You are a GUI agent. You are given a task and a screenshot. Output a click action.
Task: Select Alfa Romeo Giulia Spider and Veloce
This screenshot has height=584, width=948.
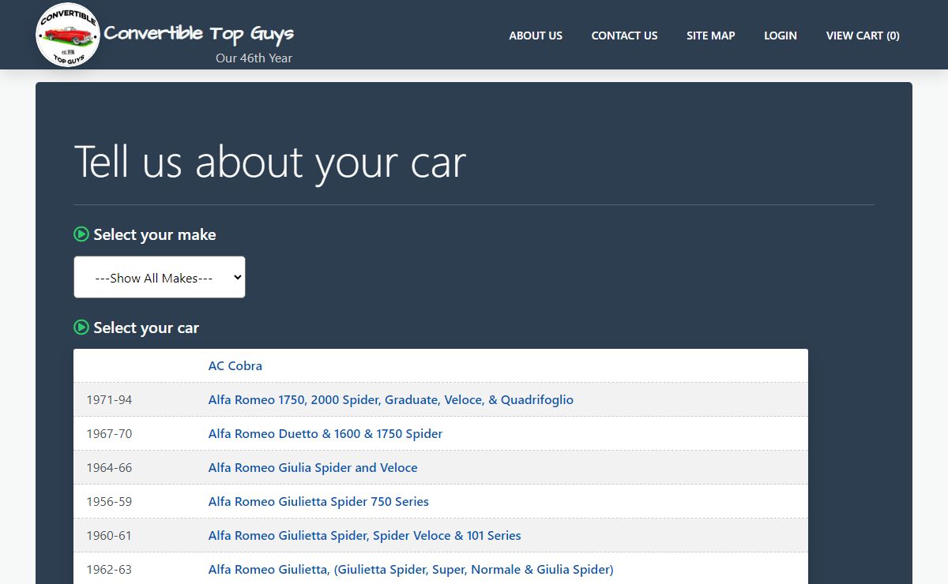pyautogui.click(x=313, y=467)
